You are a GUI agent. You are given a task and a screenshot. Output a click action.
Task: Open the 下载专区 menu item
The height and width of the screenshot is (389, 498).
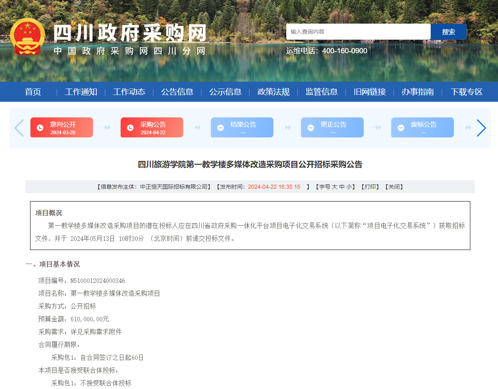tap(466, 92)
